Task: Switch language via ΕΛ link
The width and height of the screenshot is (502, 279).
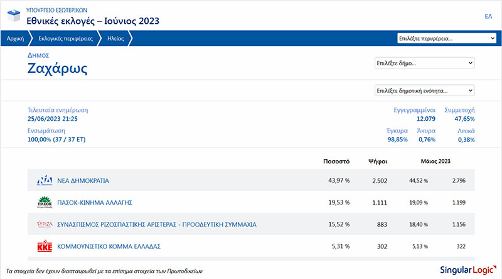Action: (x=488, y=16)
